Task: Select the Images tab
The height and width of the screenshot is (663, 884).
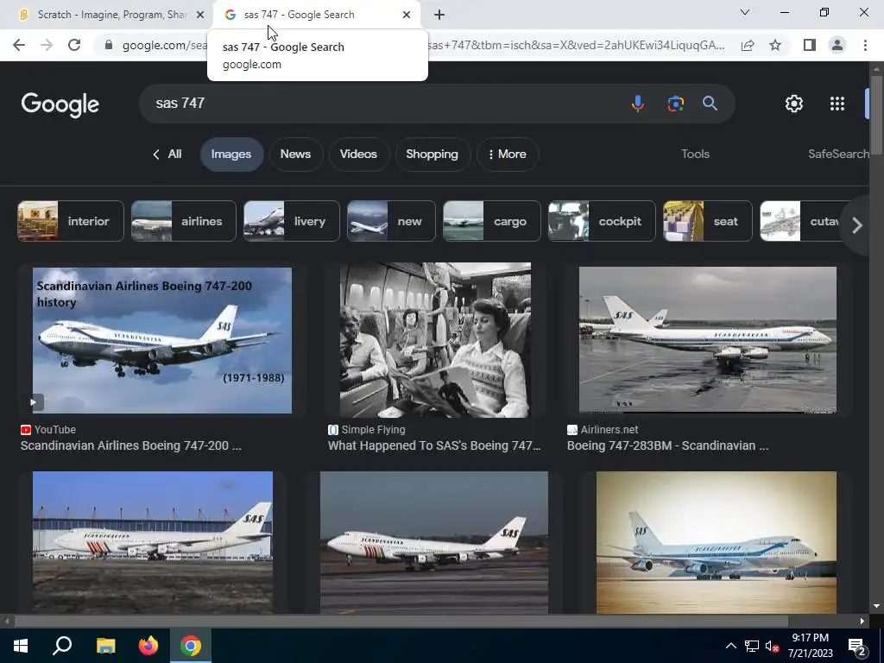Action: [x=231, y=154]
